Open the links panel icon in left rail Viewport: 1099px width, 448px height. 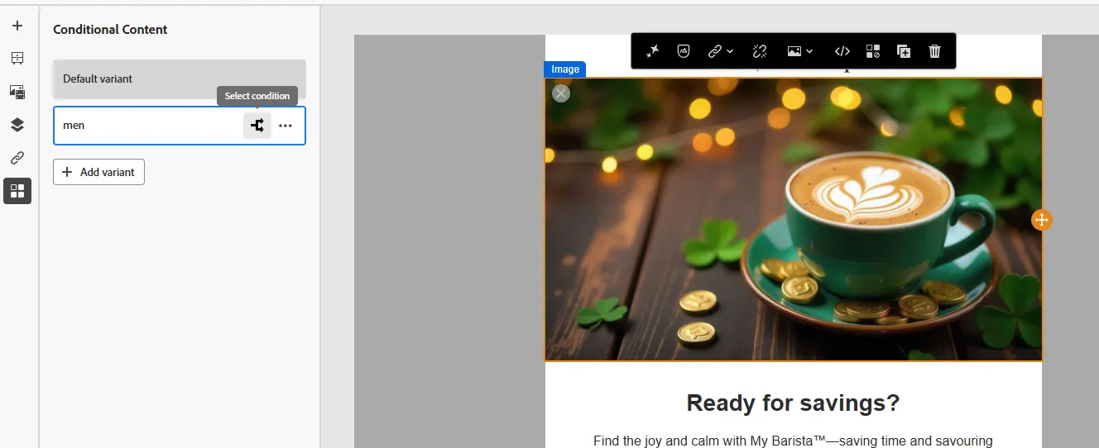pos(17,158)
